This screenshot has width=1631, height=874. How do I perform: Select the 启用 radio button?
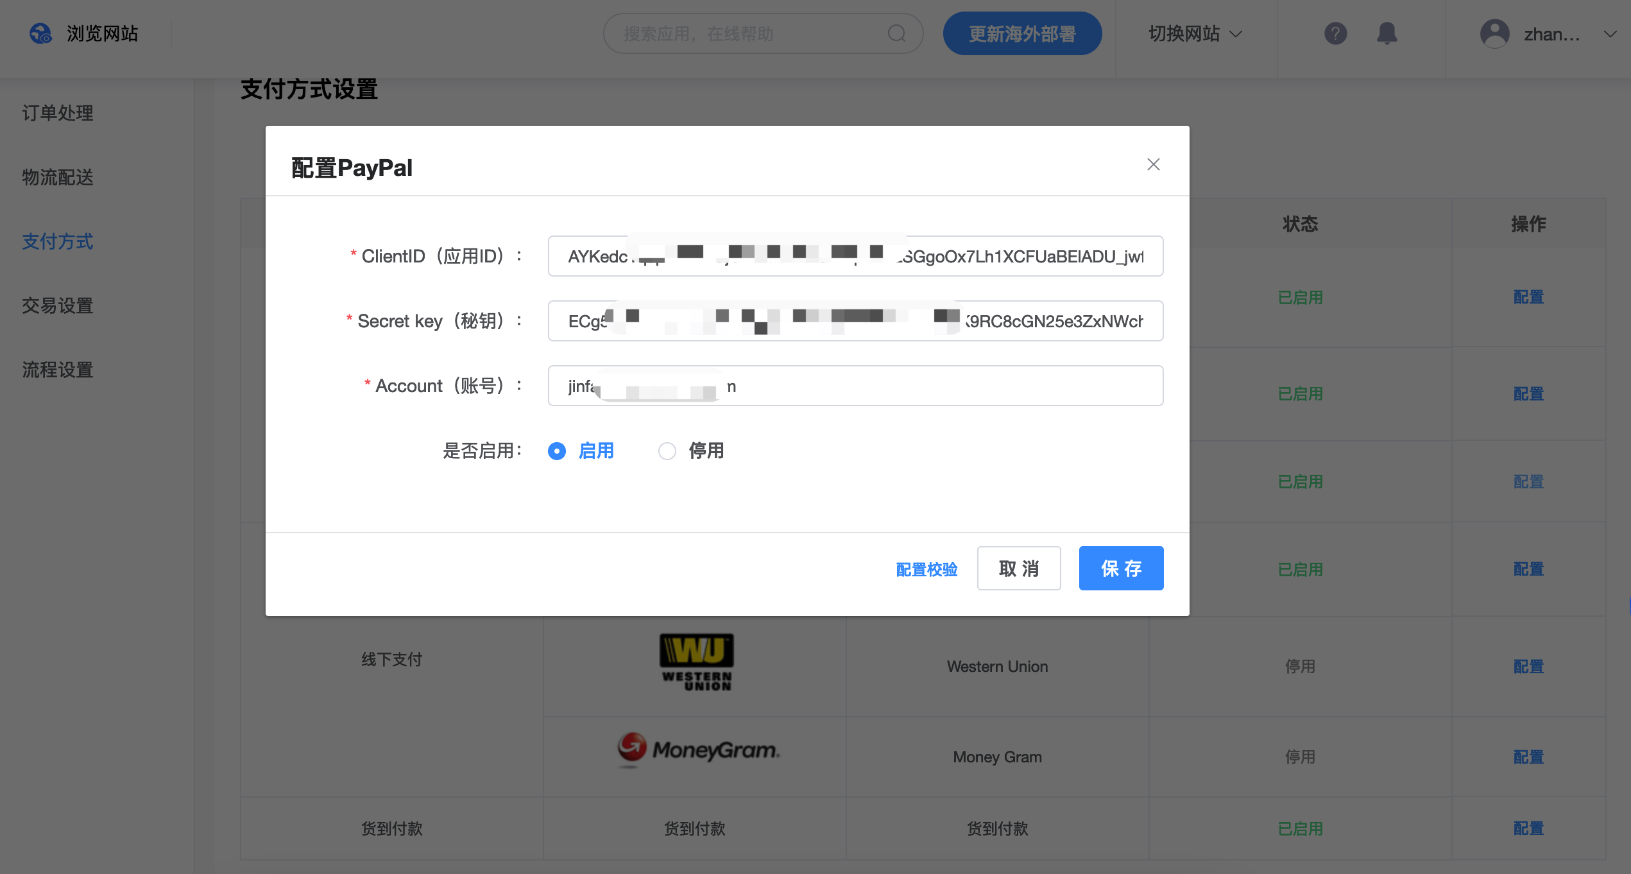coord(557,451)
